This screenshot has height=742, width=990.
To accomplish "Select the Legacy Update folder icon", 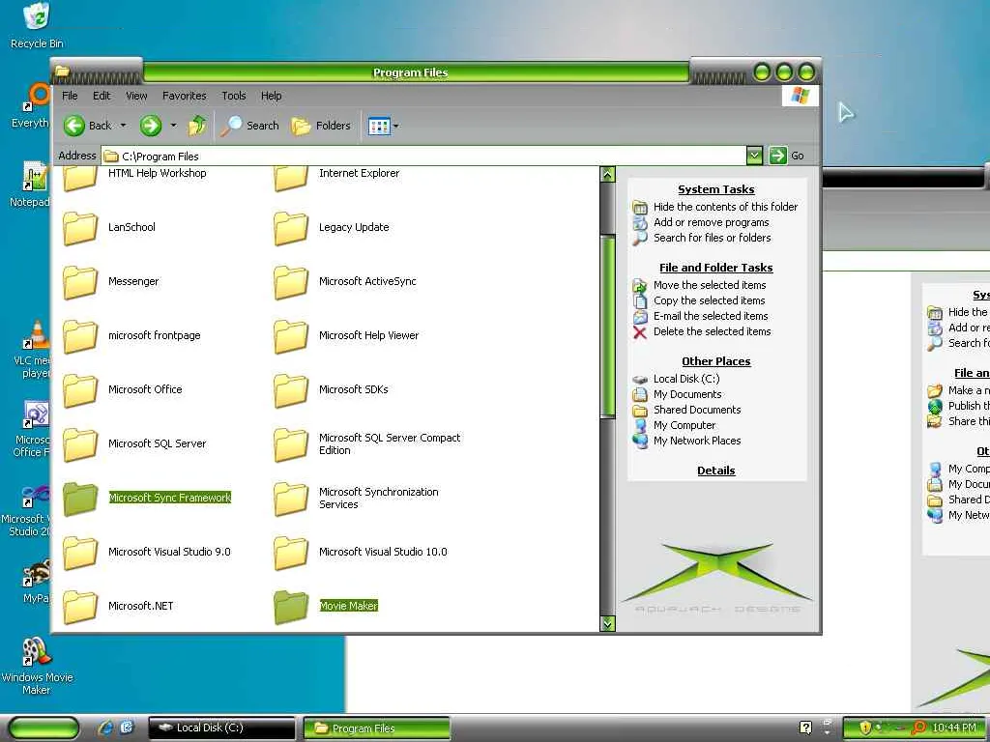I will click(291, 228).
